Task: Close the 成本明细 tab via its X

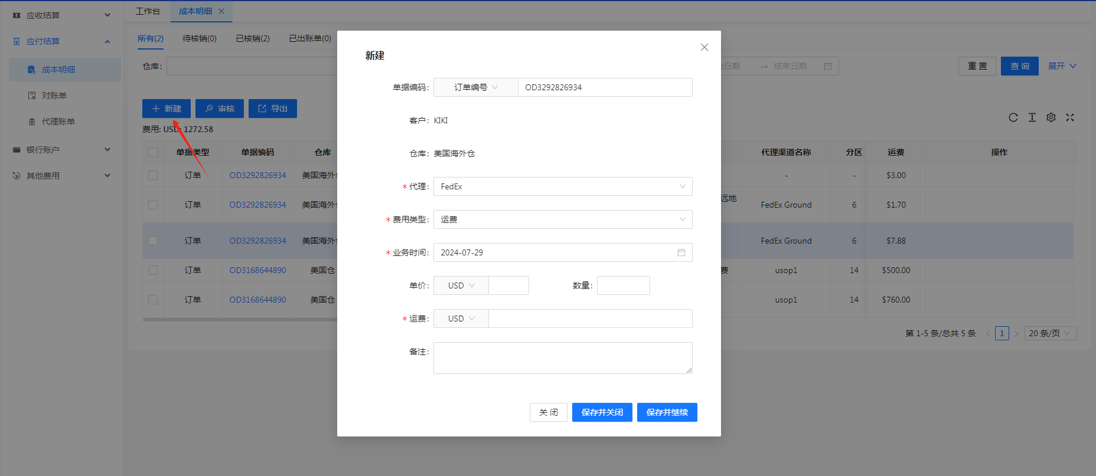Action: point(221,11)
